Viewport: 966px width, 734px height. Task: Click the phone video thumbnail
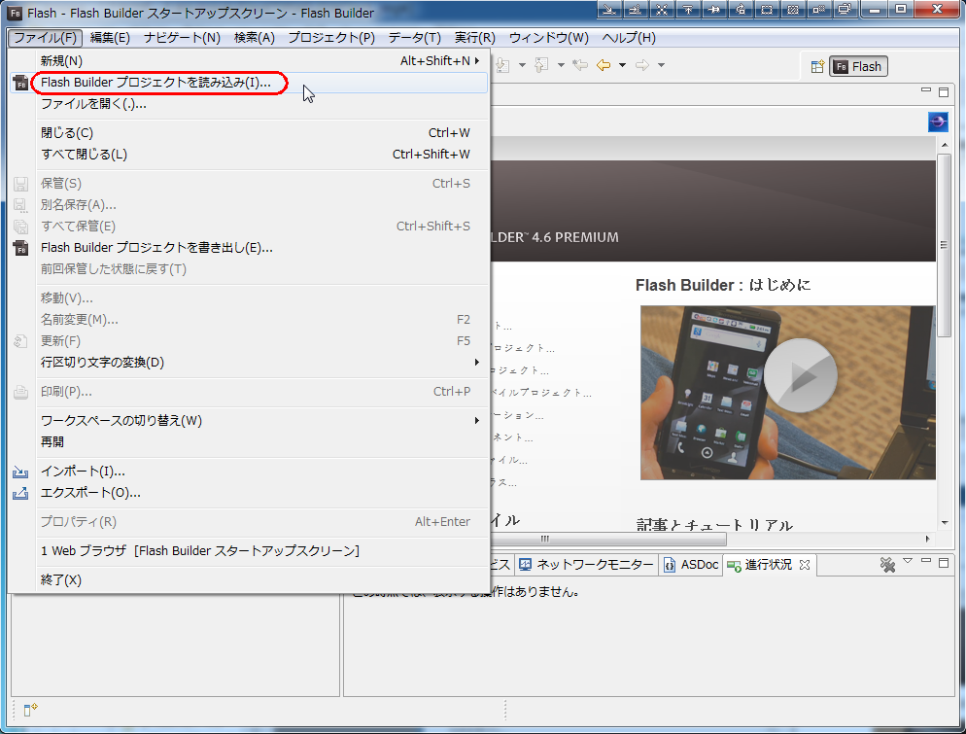(788, 393)
